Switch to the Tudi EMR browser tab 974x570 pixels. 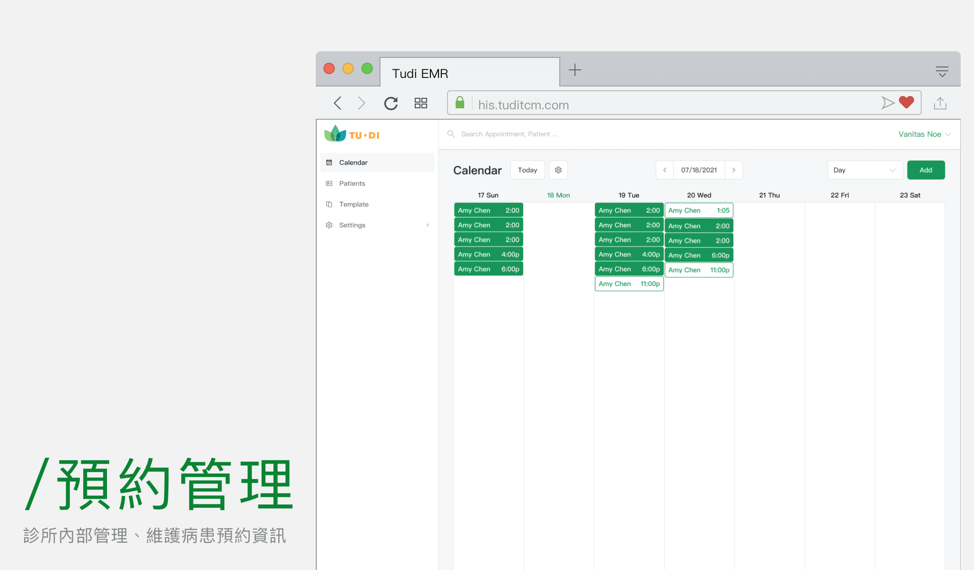pos(420,73)
